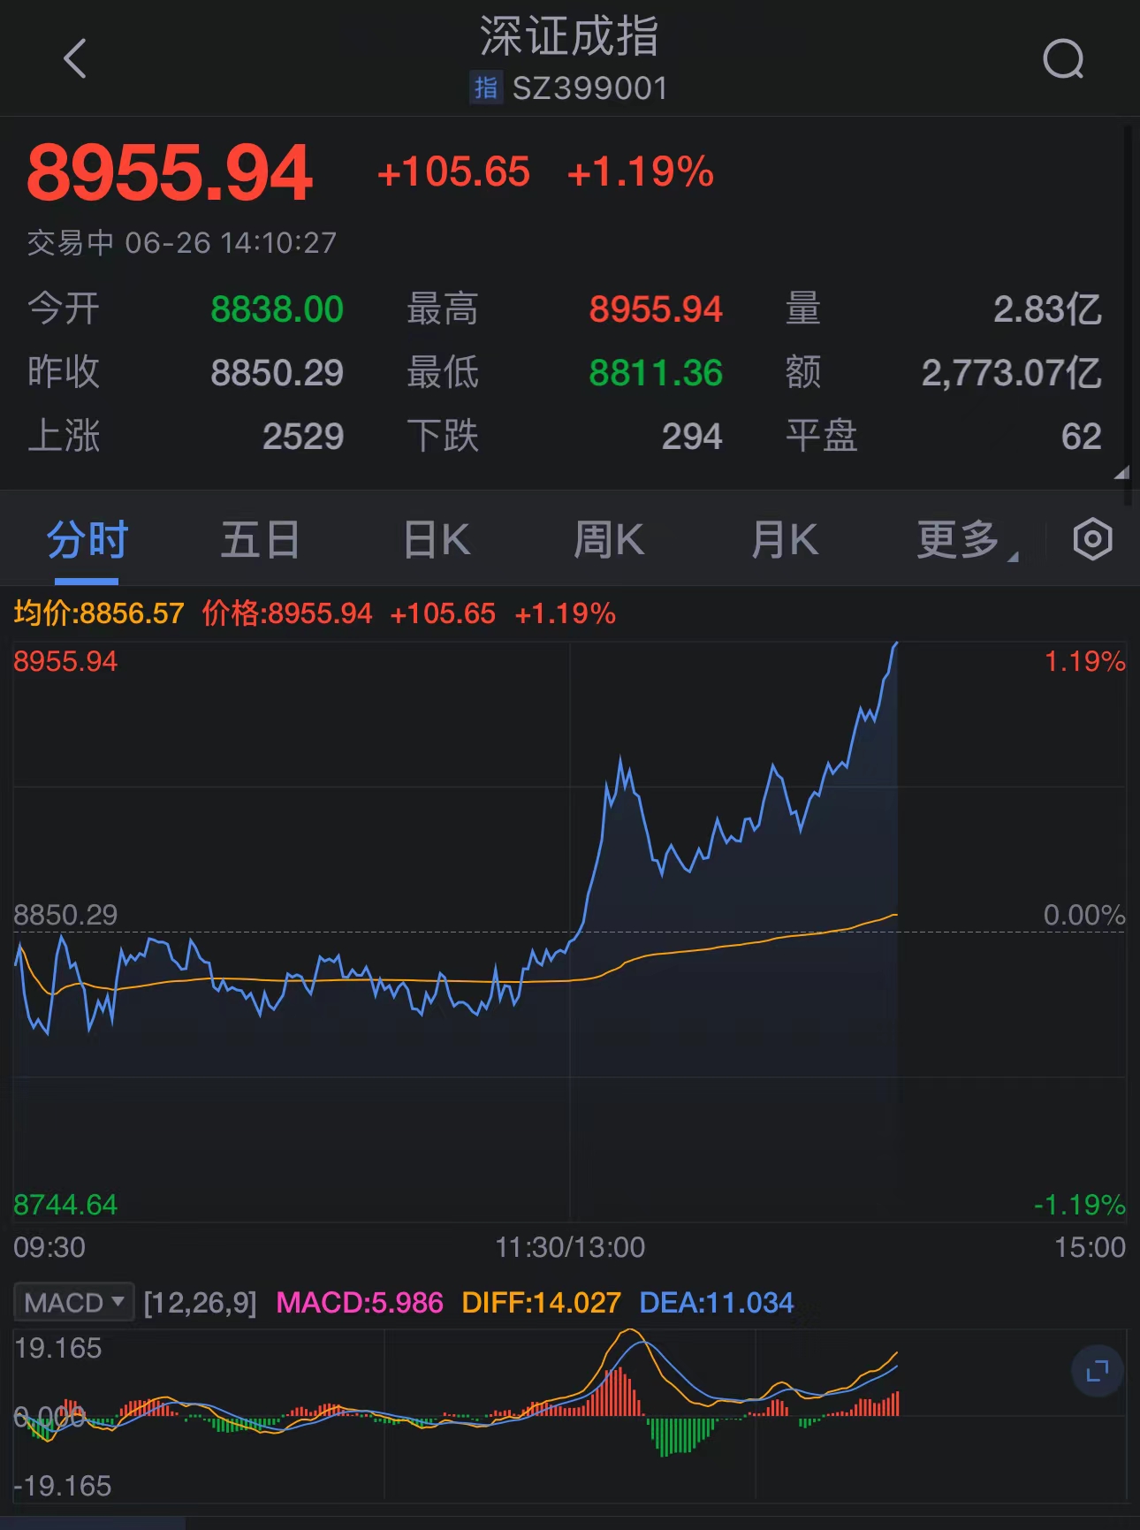Open search with magnifier icon
This screenshot has height=1530, width=1140.
pyautogui.click(x=1063, y=59)
